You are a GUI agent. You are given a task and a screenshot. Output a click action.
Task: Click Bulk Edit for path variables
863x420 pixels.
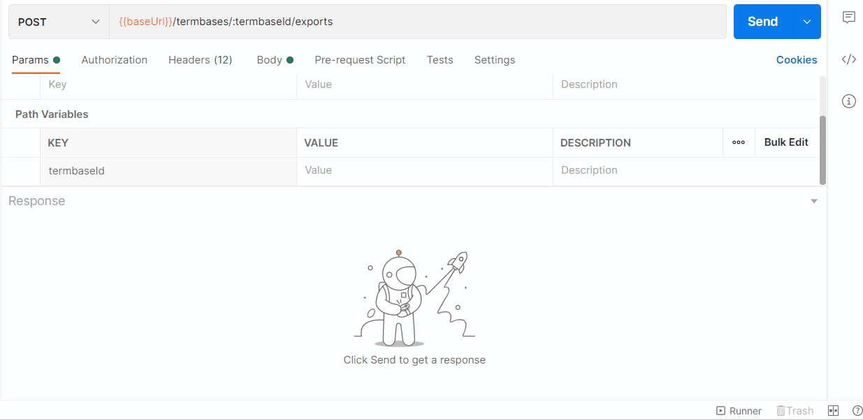[x=786, y=142]
